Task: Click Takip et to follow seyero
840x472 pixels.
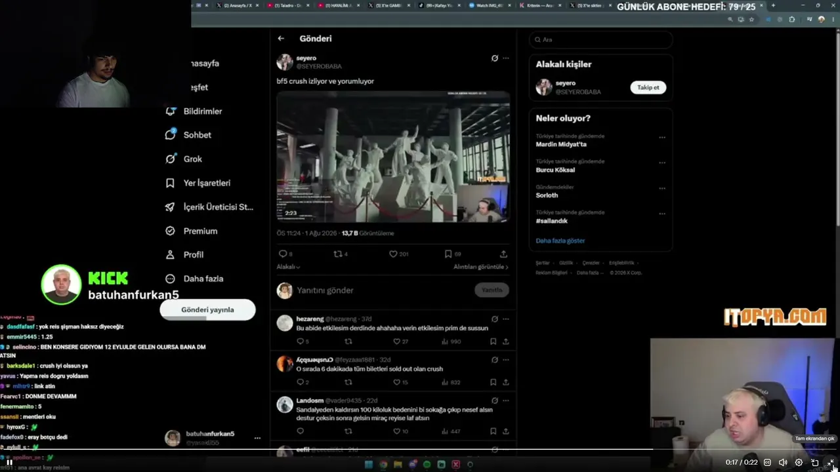Action: (x=648, y=87)
